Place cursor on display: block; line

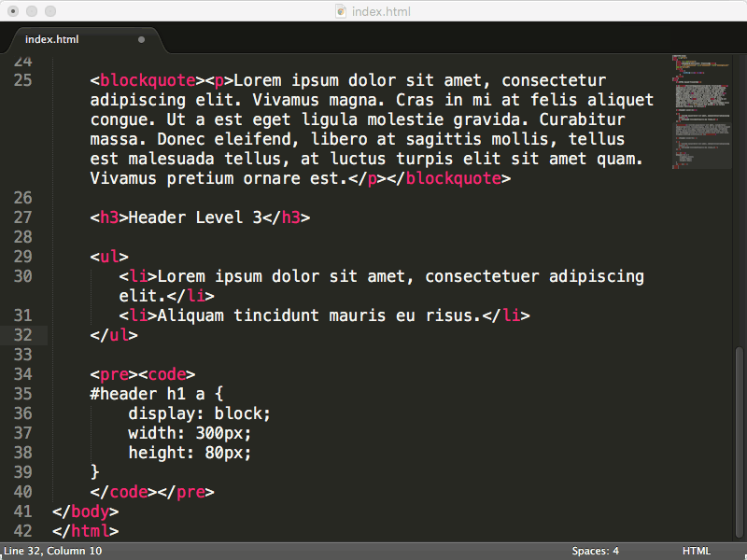point(199,413)
